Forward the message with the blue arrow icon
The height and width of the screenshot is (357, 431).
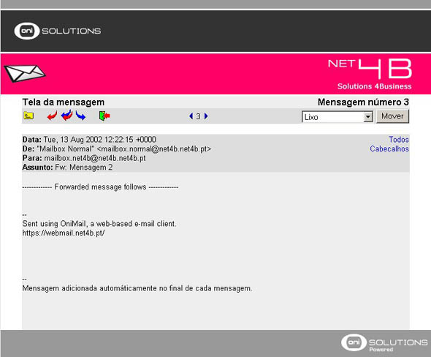(80, 116)
